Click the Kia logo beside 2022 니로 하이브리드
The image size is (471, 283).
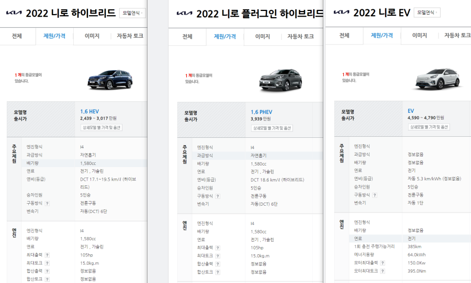click(14, 13)
